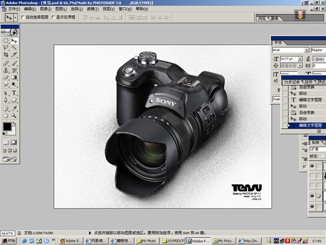Click the foreground black color swatch
Image resolution: width=326 pixels, height=245 pixels.
pos(7,127)
